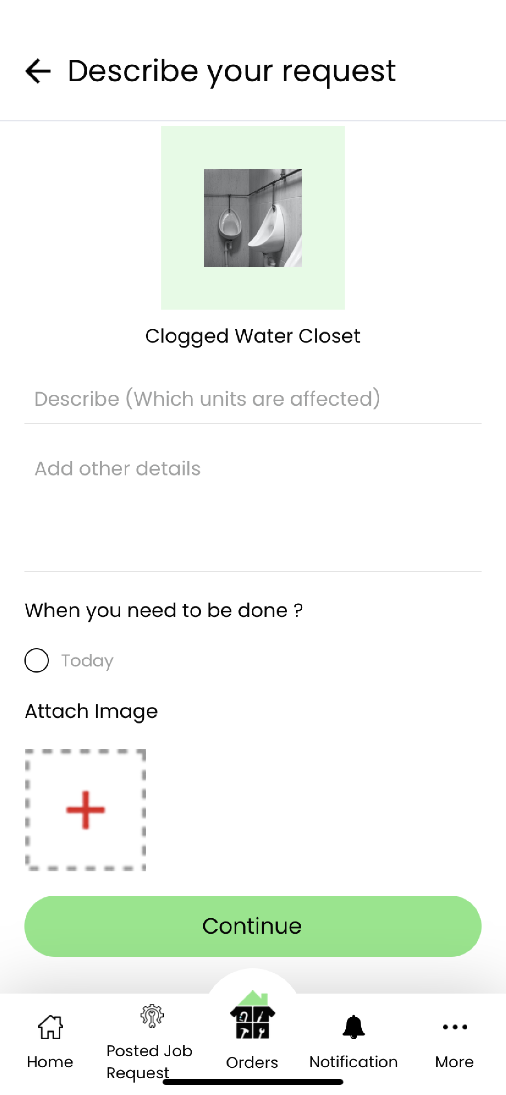The width and height of the screenshot is (506, 1095).
Task: Tap the red plus icon
Action: pos(86,810)
